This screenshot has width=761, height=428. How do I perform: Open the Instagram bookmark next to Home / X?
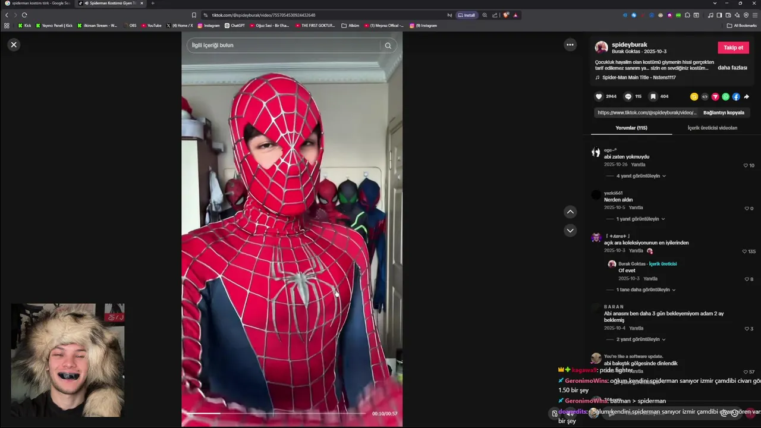point(209,26)
